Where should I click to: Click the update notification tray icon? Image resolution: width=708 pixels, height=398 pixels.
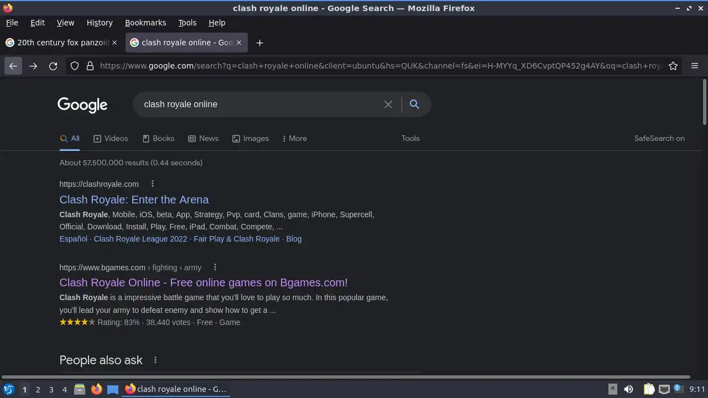678,389
